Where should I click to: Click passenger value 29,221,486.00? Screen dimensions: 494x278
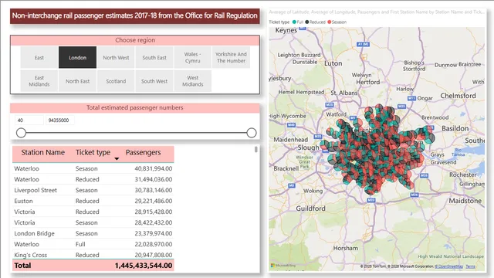coord(153,201)
